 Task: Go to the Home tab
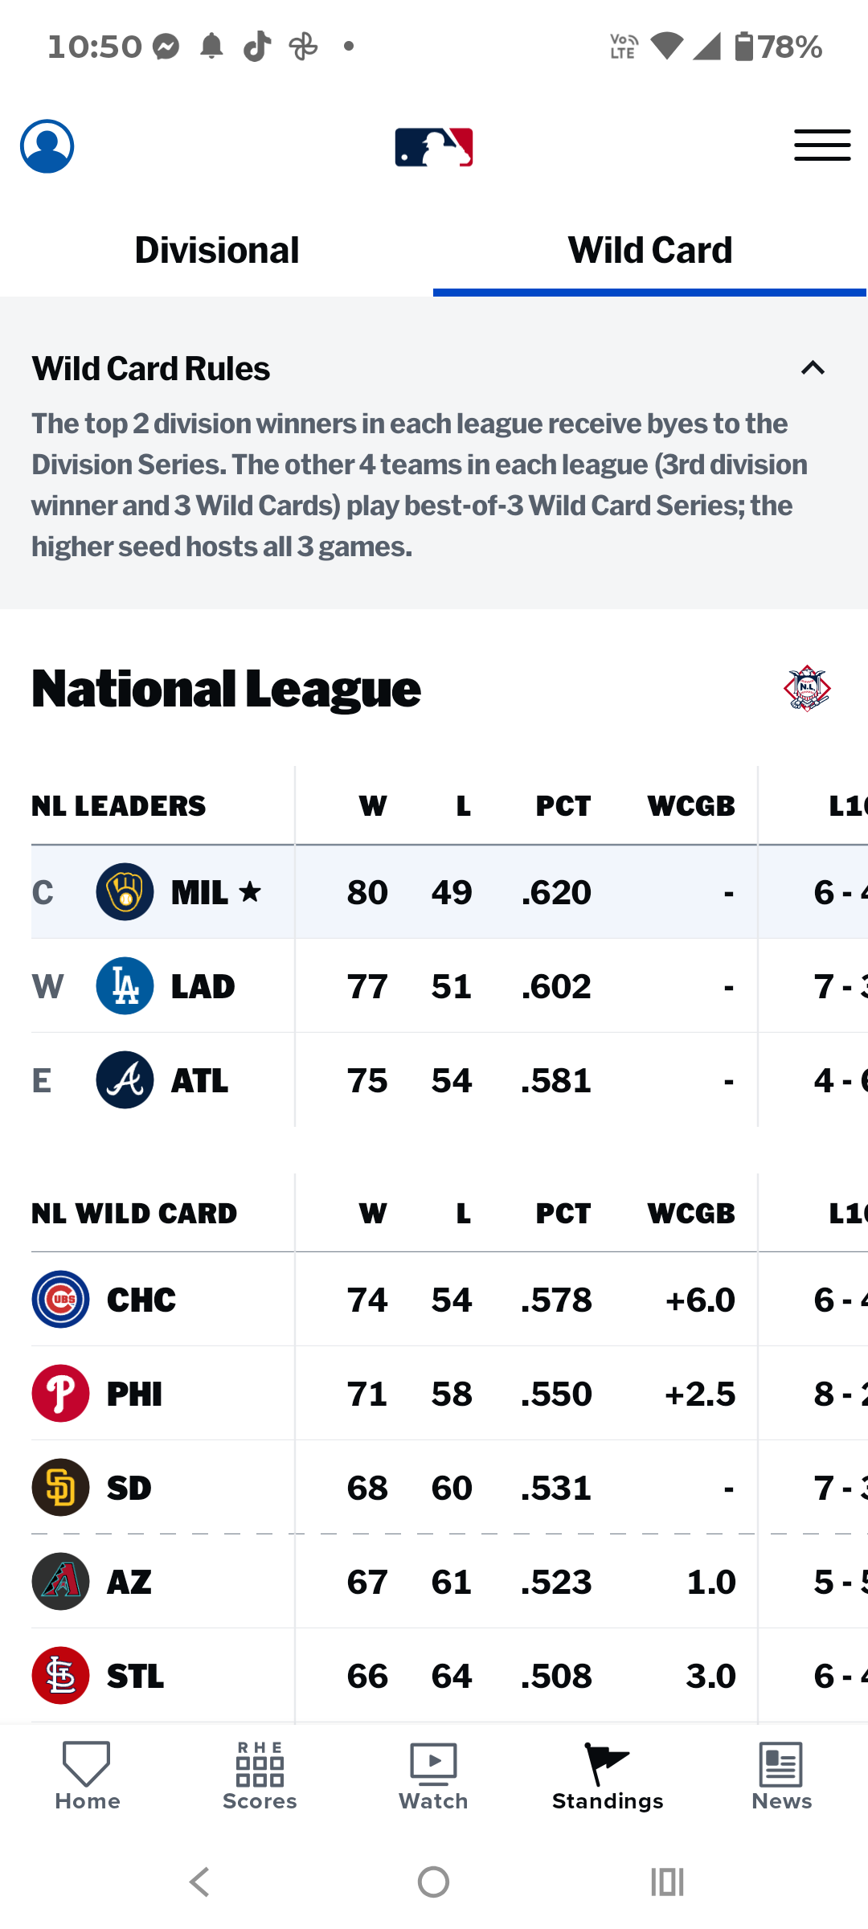pyautogui.click(x=87, y=1776)
